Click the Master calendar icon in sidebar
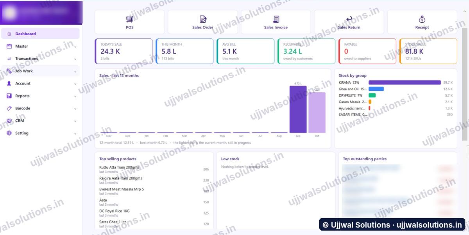This screenshot has height=235, width=469. click(9, 46)
